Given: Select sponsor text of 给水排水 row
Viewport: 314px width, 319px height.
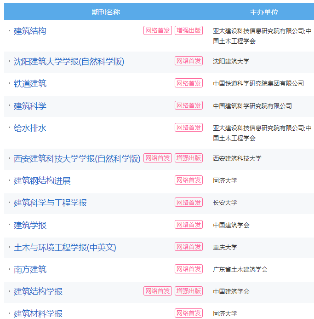Looking at the screenshot, I should 262,133.
